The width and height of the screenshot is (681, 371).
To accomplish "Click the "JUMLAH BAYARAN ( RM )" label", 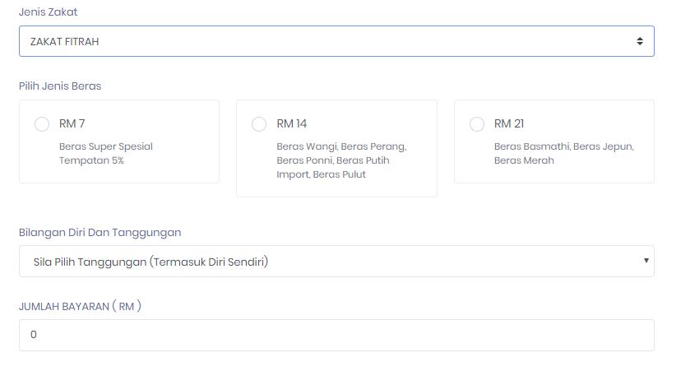I will 81,306.
